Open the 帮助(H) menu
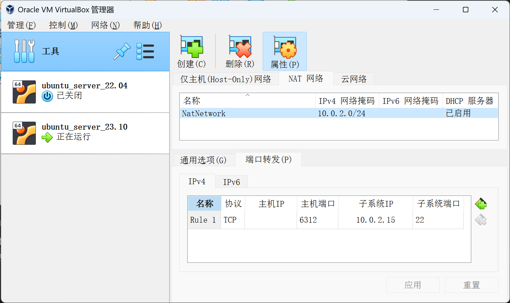Viewport: 510px width, 303px height. tap(147, 25)
